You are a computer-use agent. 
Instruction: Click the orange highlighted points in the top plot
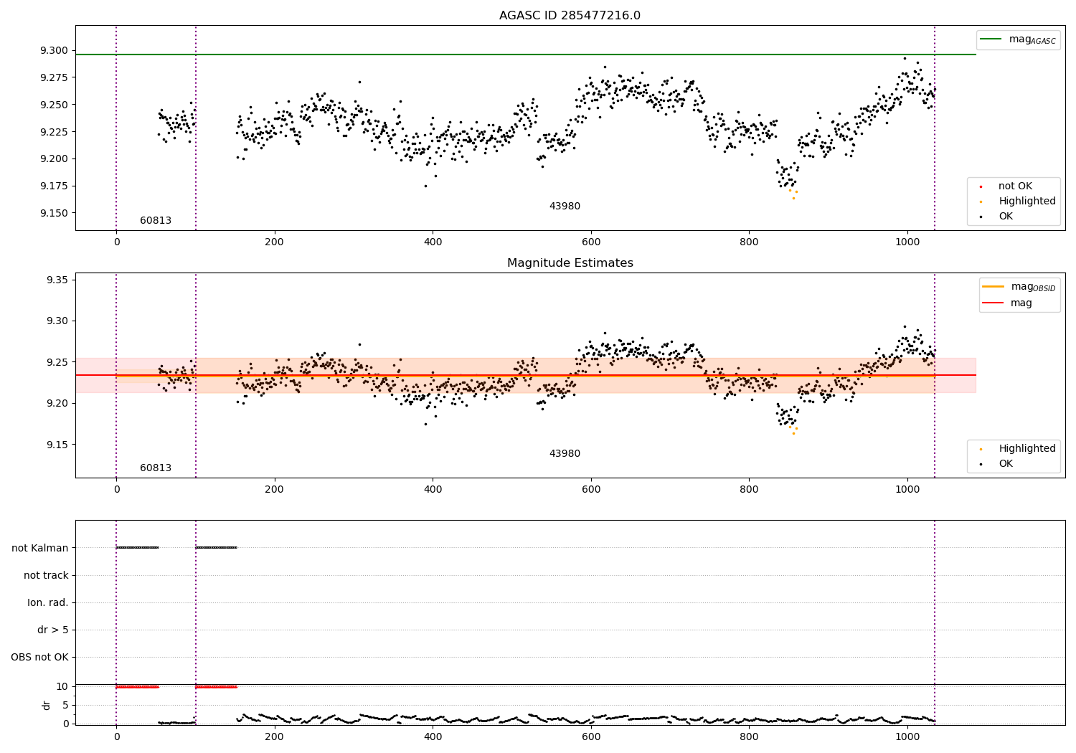[793, 194]
